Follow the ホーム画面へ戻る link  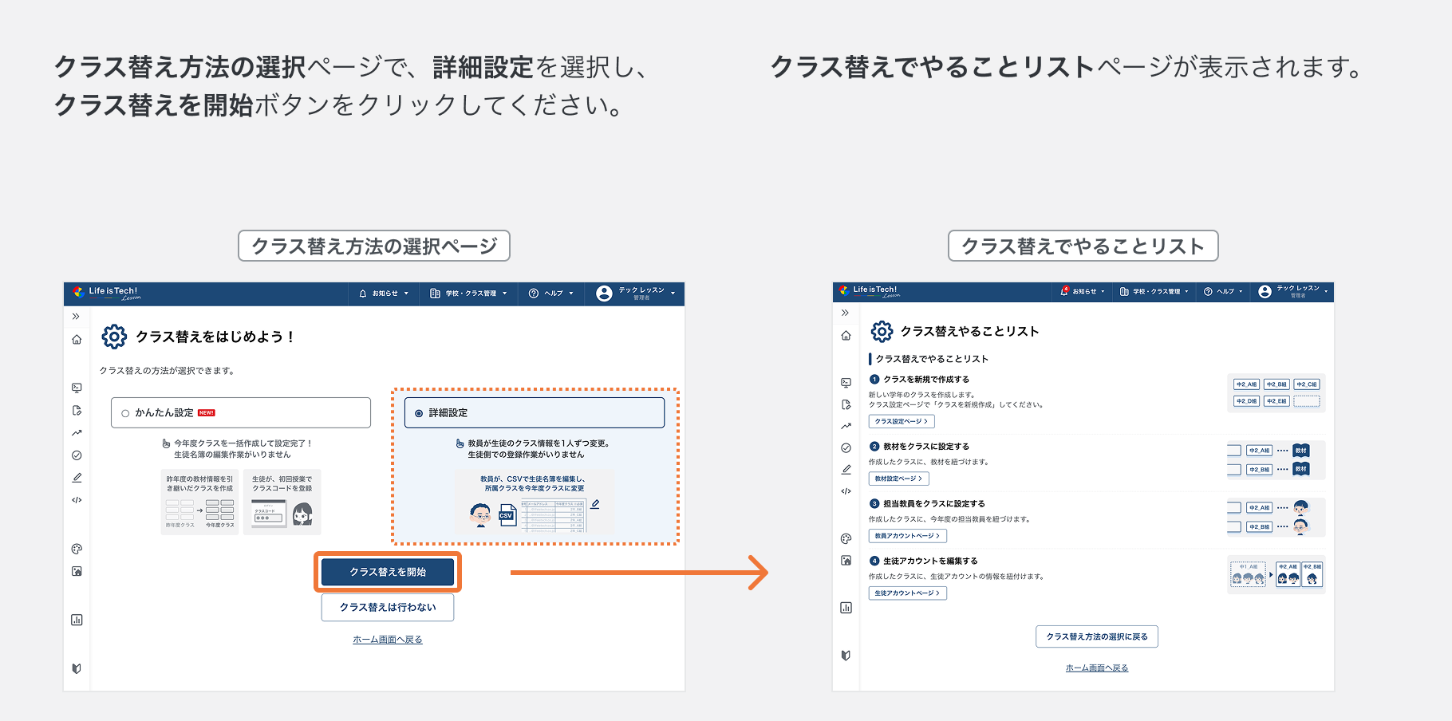pyautogui.click(x=389, y=639)
